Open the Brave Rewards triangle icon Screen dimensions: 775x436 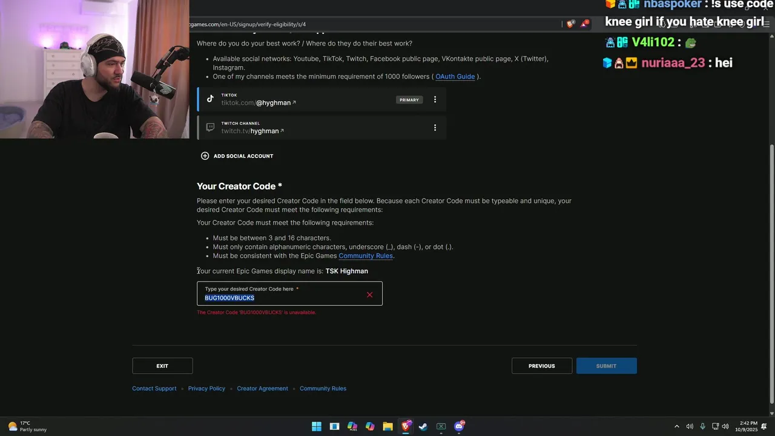point(584,24)
